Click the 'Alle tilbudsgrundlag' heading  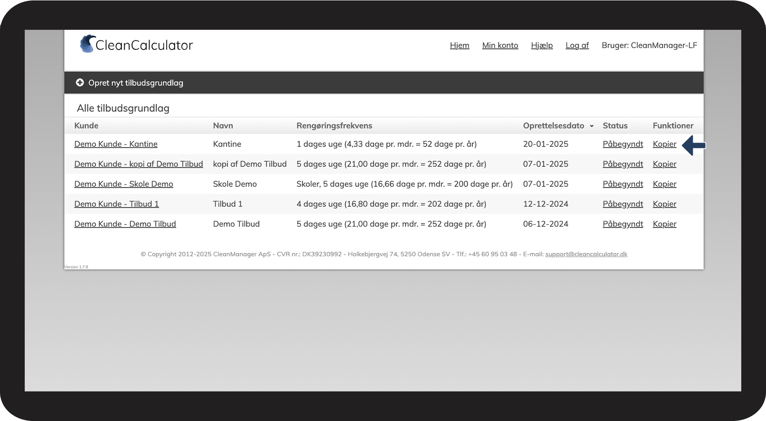(123, 108)
